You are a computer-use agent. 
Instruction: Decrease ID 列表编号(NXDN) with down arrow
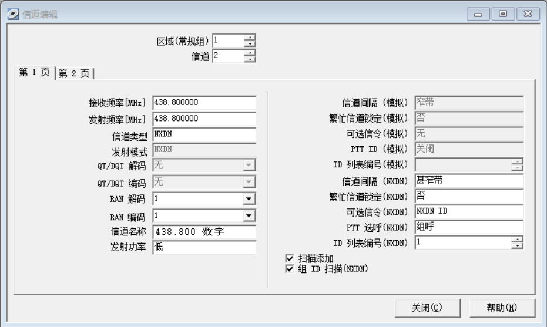tap(517, 245)
